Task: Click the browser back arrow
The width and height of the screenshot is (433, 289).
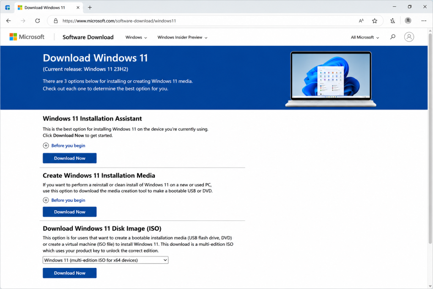Action: point(8,21)
